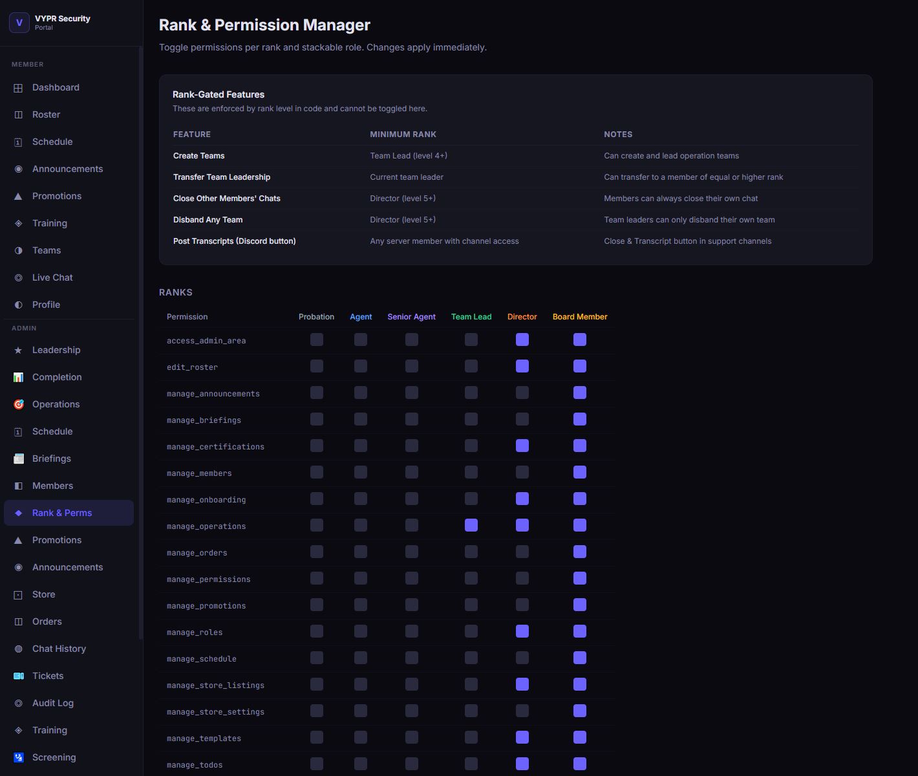The height and width of the screenshot is (776, 918).
Task: Open Dashboard via its sidebar icon
Action: click(18, 88)
